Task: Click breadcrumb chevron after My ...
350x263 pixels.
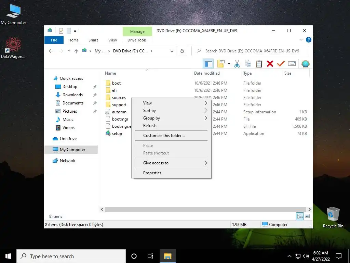Action: (109, 51)
